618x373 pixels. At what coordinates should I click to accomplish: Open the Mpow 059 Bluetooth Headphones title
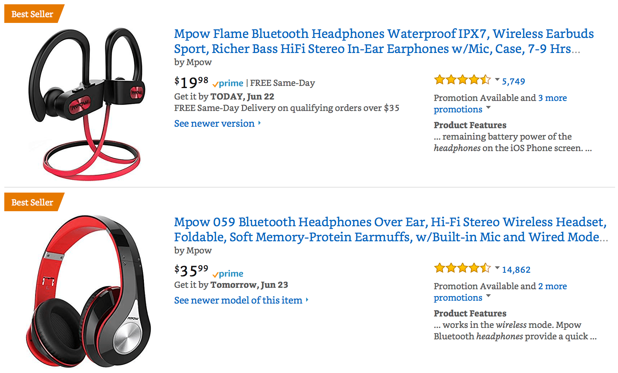coord(391,229)
